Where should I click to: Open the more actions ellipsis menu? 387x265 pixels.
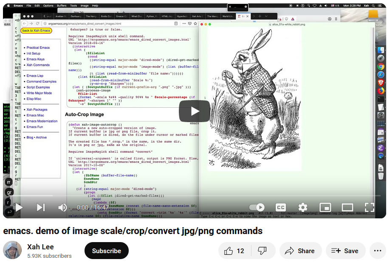point(377,251)
